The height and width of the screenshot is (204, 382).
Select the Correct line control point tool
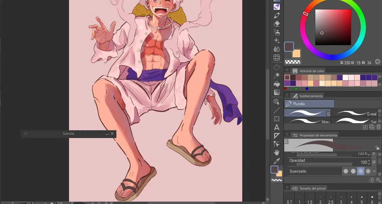[276, 144]
